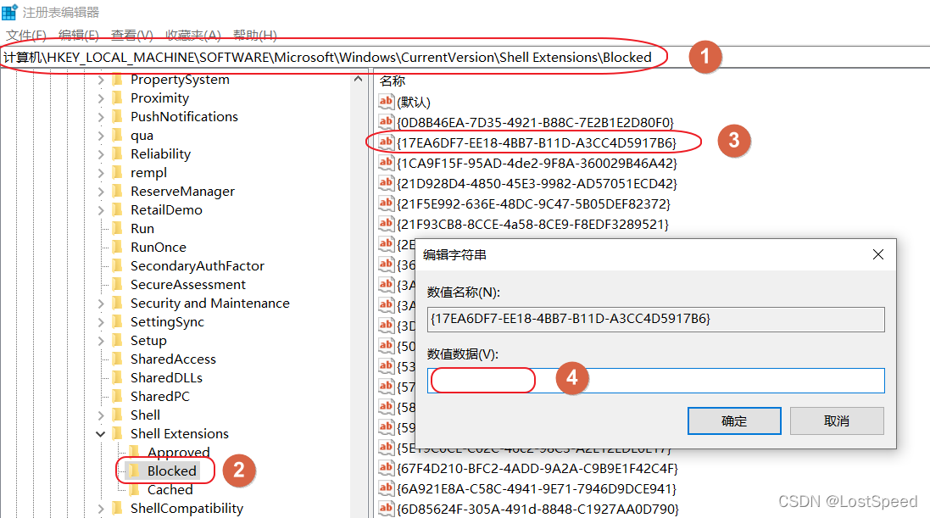The width and height of the screenshot is (930, 518).
Task: Open the Help (帮助) menu
Action: [255, 35]
